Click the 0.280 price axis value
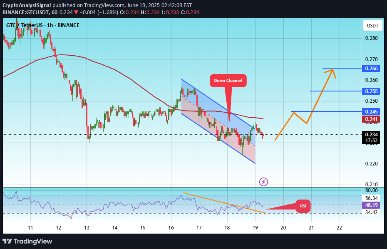 372,38
